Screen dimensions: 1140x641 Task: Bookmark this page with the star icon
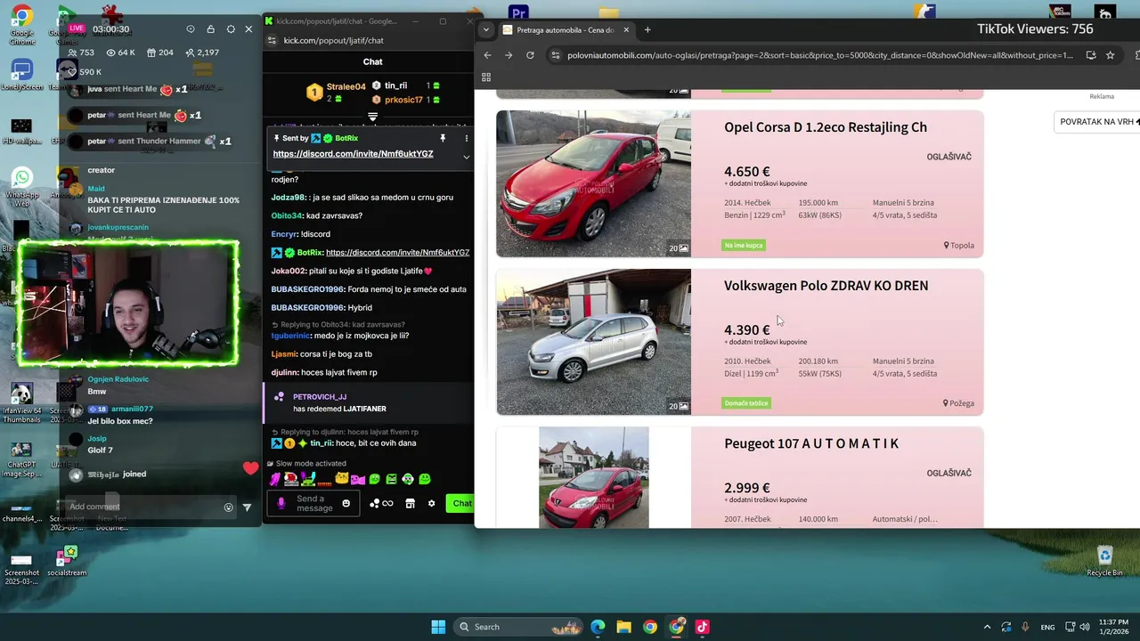tap(1110, 55)
